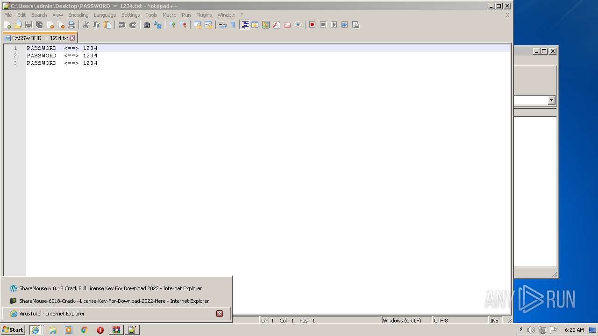Open the Macro menu
The width and height of the screenshot is (598, 336).
click(170, 15)
